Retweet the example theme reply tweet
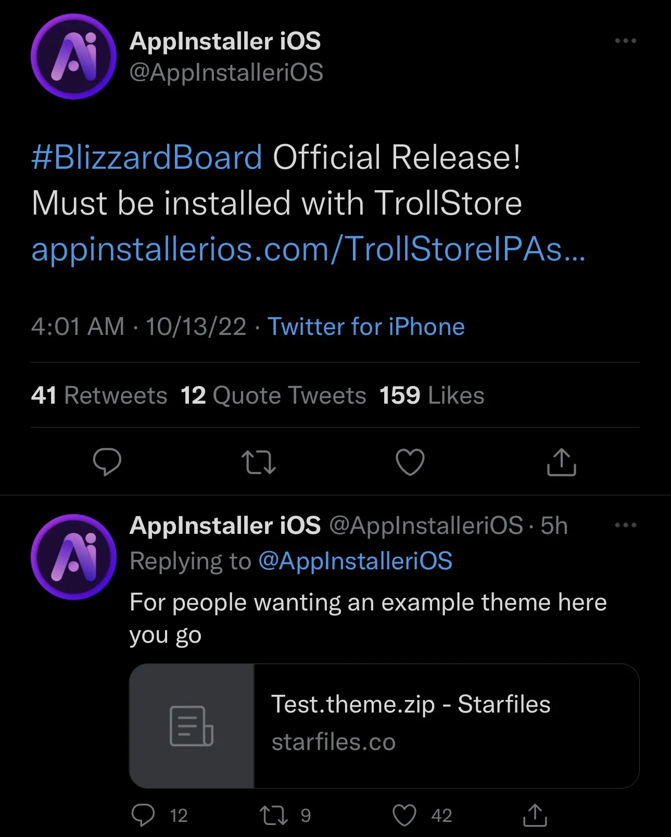Viewport: 671px width, 837px height. coord(274,815)
